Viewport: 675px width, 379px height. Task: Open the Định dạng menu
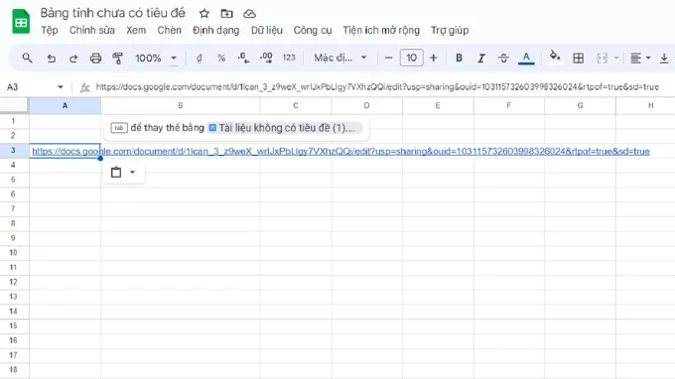pos(215,30)
